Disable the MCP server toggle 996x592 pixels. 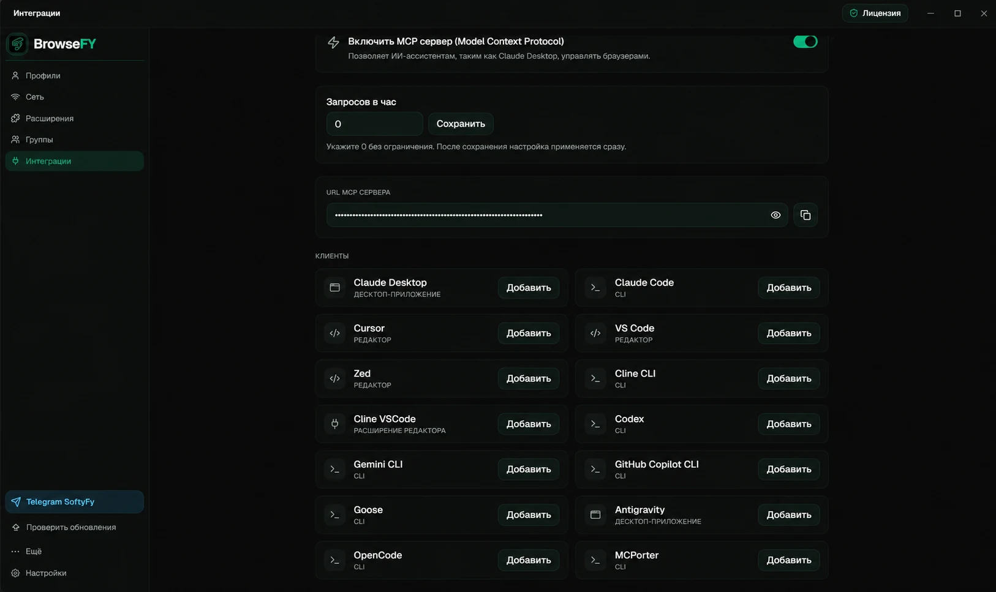point(805,42)
